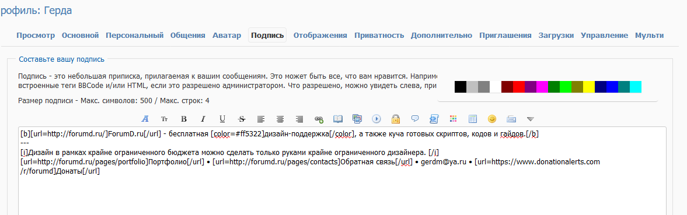
Task: Open the Приглашения tab
Action: (x=505, y=36)
